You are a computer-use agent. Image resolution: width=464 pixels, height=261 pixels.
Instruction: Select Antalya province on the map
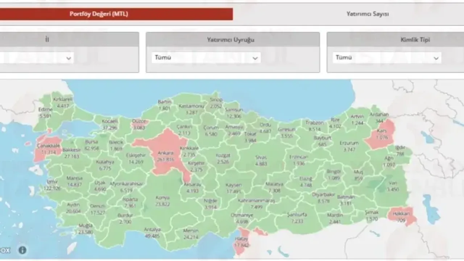point(152,232)
